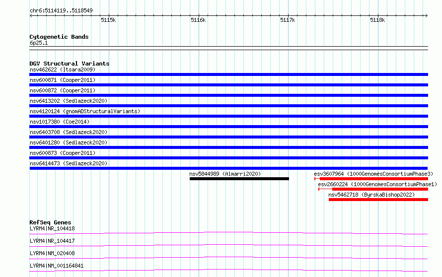
Task: Click gene label LYRM4|NR_104417
Action: click(x=52, y=241)
